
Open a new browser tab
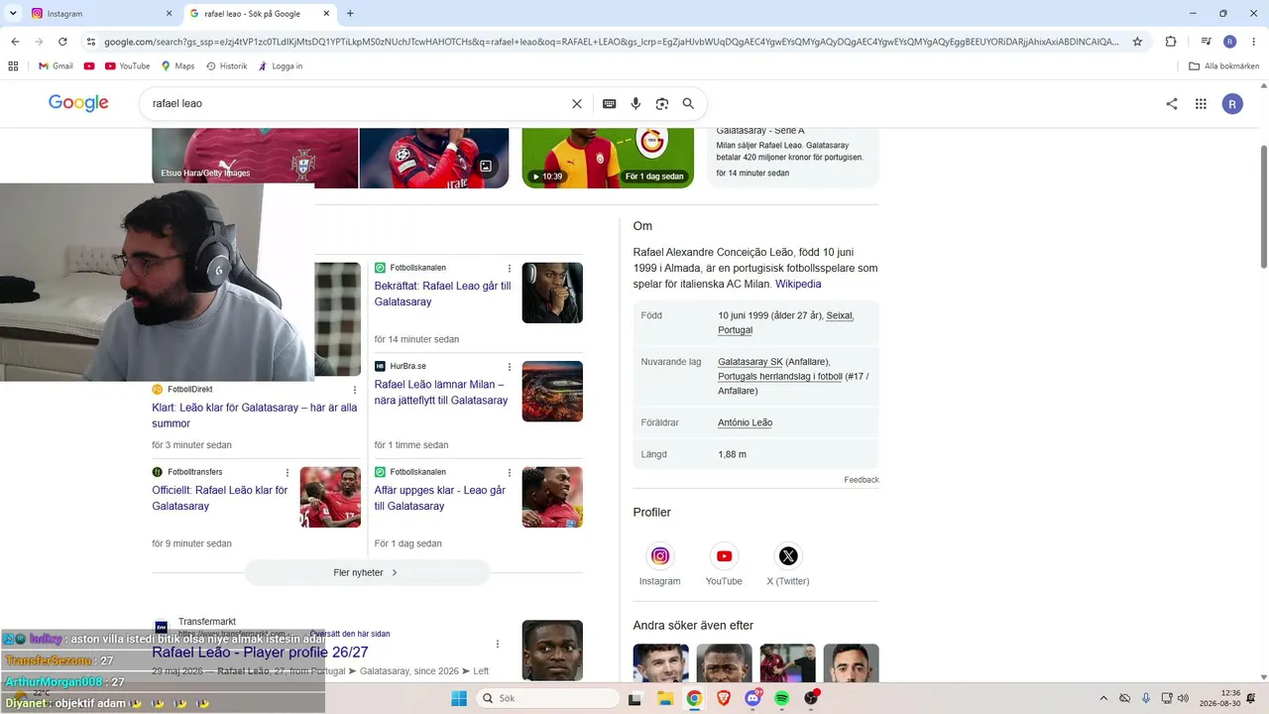(350, 14)
